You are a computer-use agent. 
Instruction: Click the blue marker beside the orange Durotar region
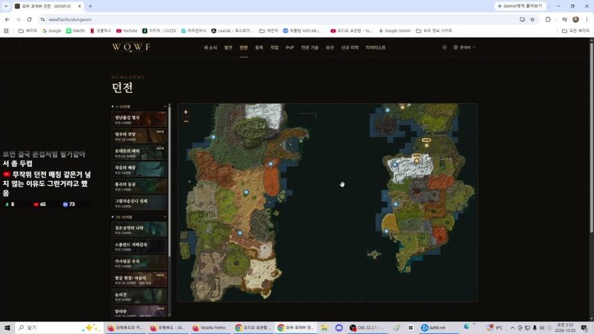pos(270,164)
